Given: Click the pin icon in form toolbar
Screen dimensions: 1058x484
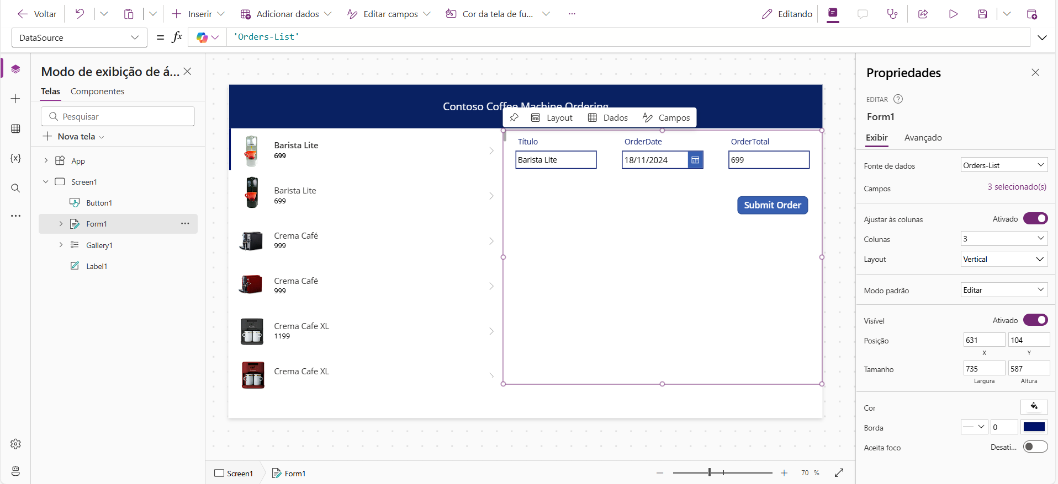Looking at the screenshot, I should (514, 117).
